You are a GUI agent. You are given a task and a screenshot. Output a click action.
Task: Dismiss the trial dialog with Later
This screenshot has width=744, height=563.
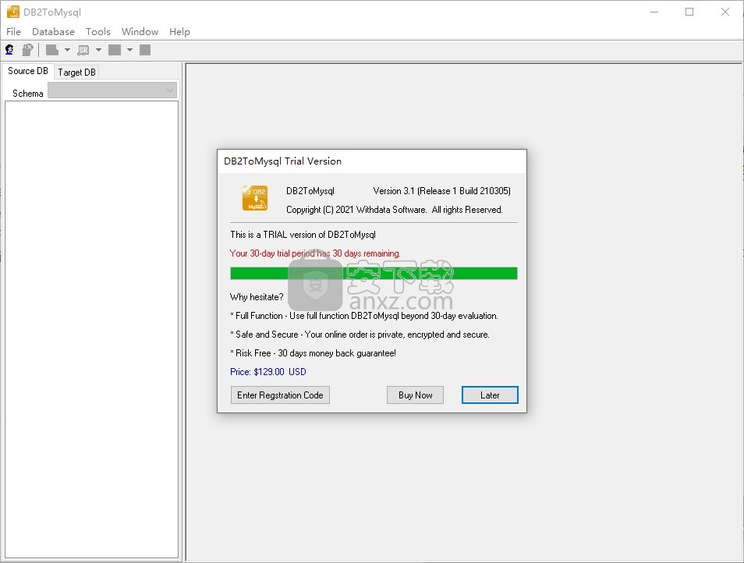[490, 395]
